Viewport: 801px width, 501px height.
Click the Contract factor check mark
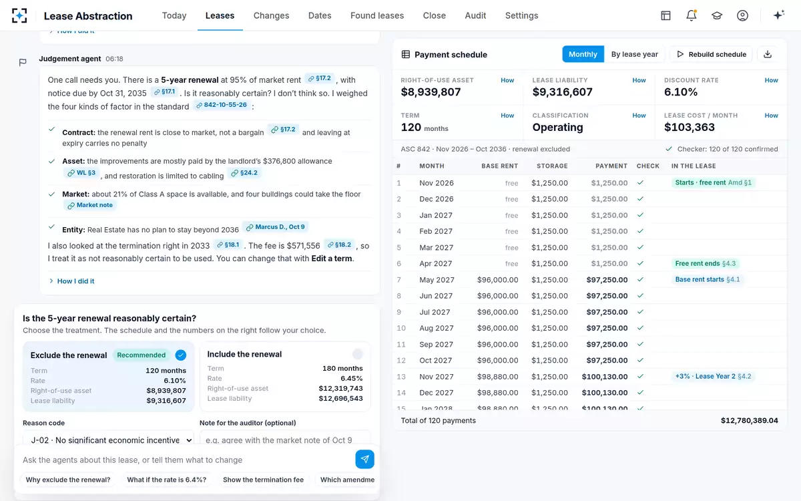52,130
